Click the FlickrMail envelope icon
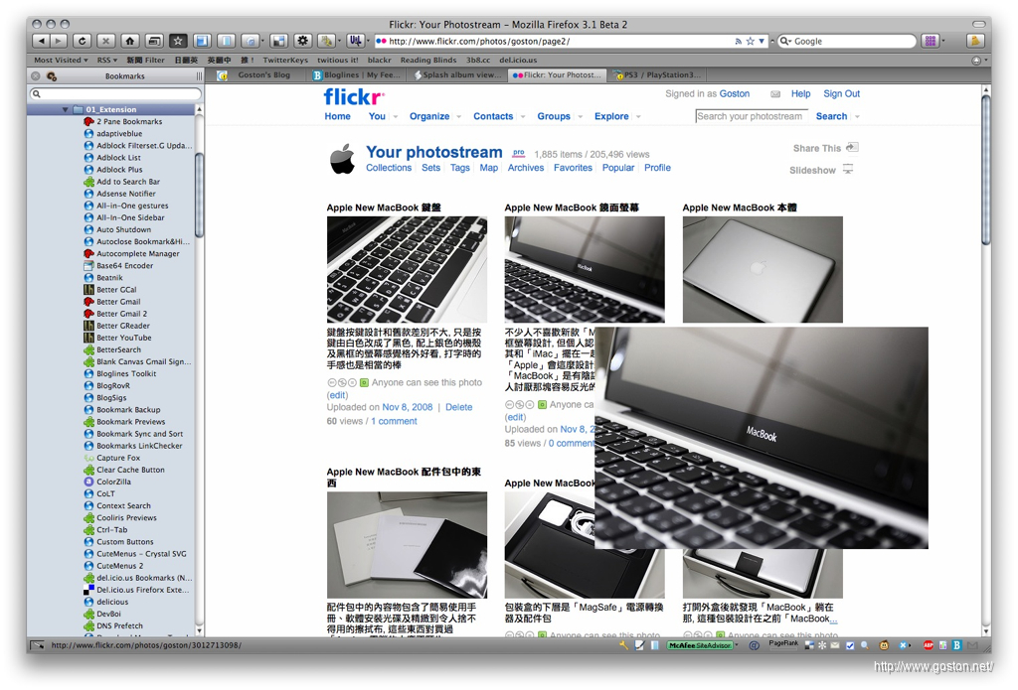 [x=775, y=94]
